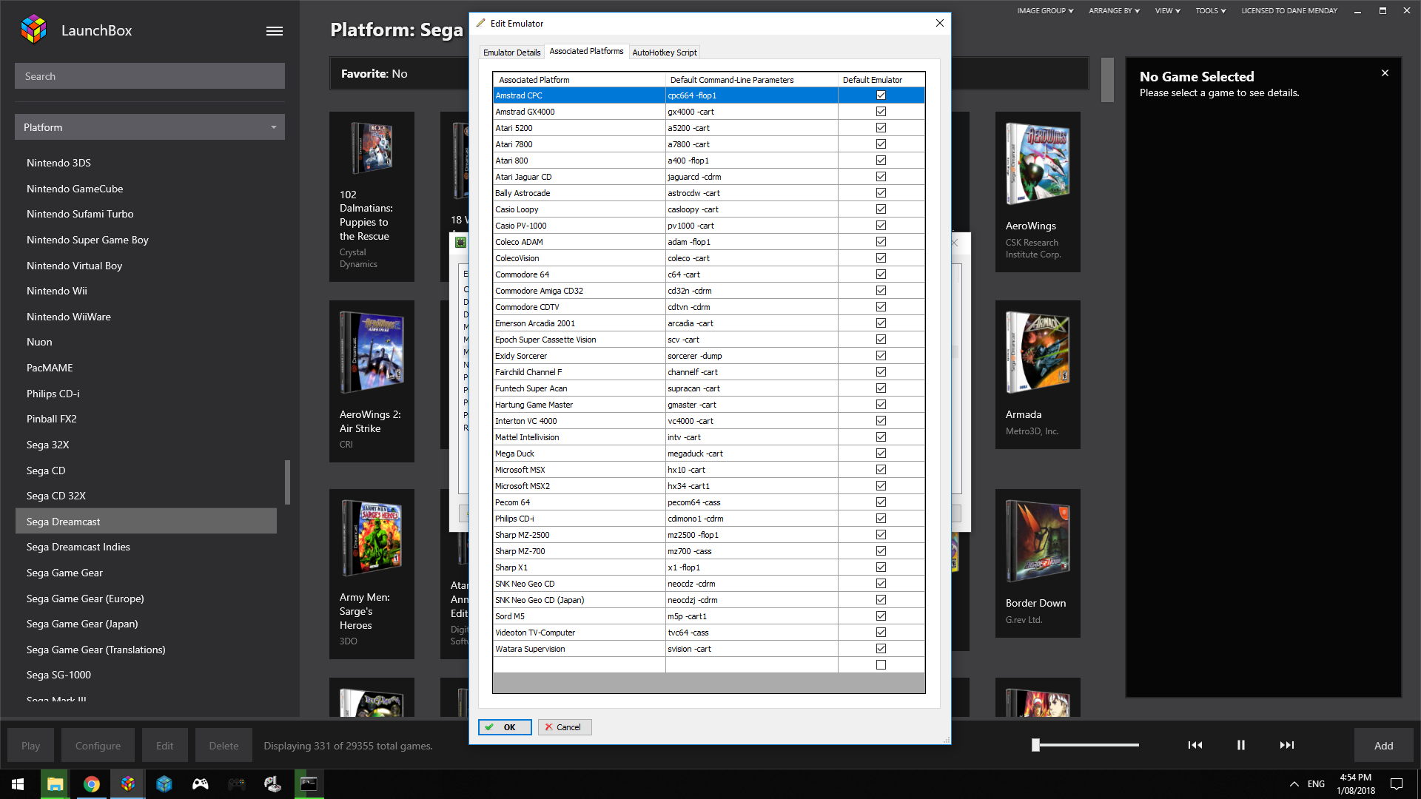Select the Atari Jaguar CD row

(709, 177)
